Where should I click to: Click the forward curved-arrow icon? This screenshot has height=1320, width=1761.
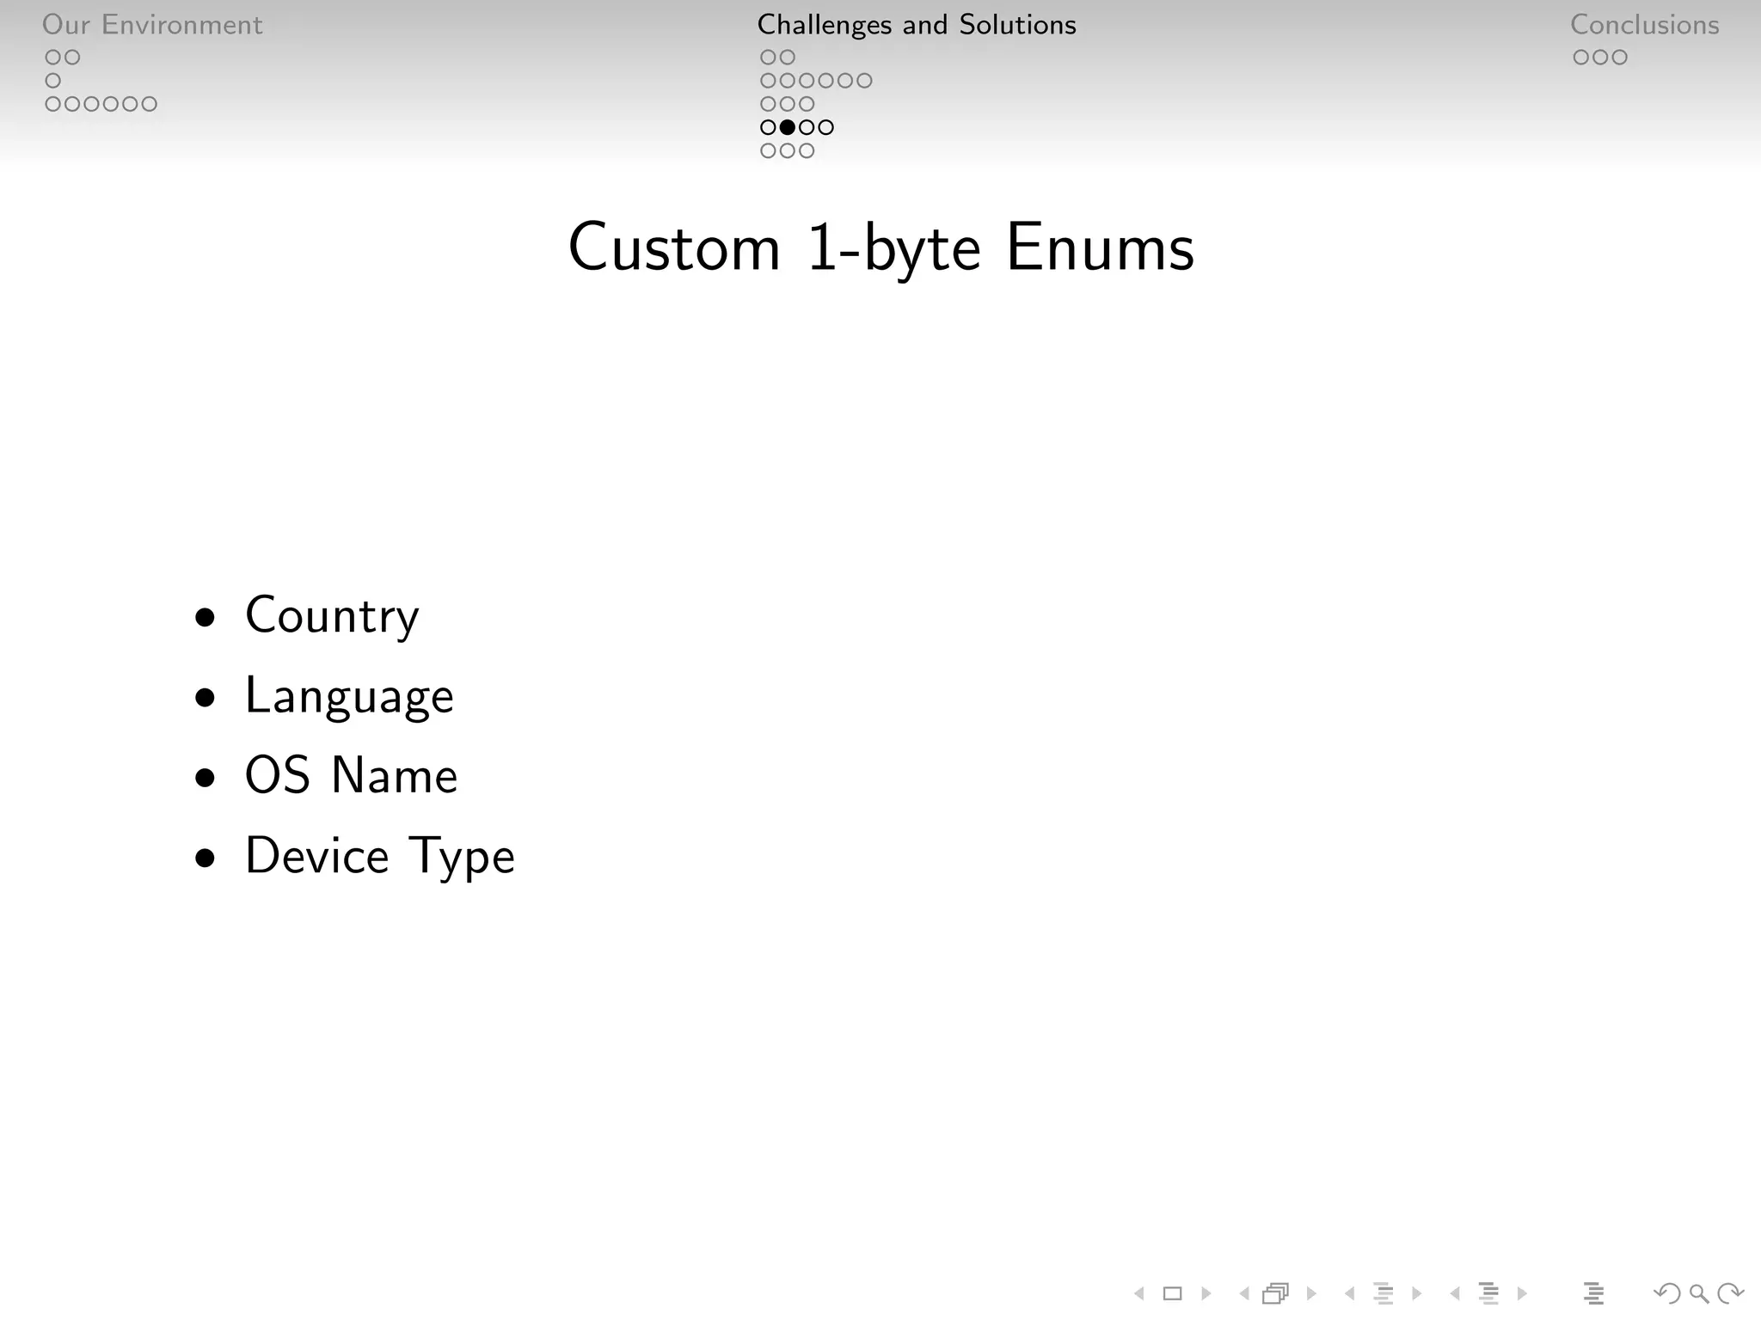pyautogui.click(x=1730, y=1293)
